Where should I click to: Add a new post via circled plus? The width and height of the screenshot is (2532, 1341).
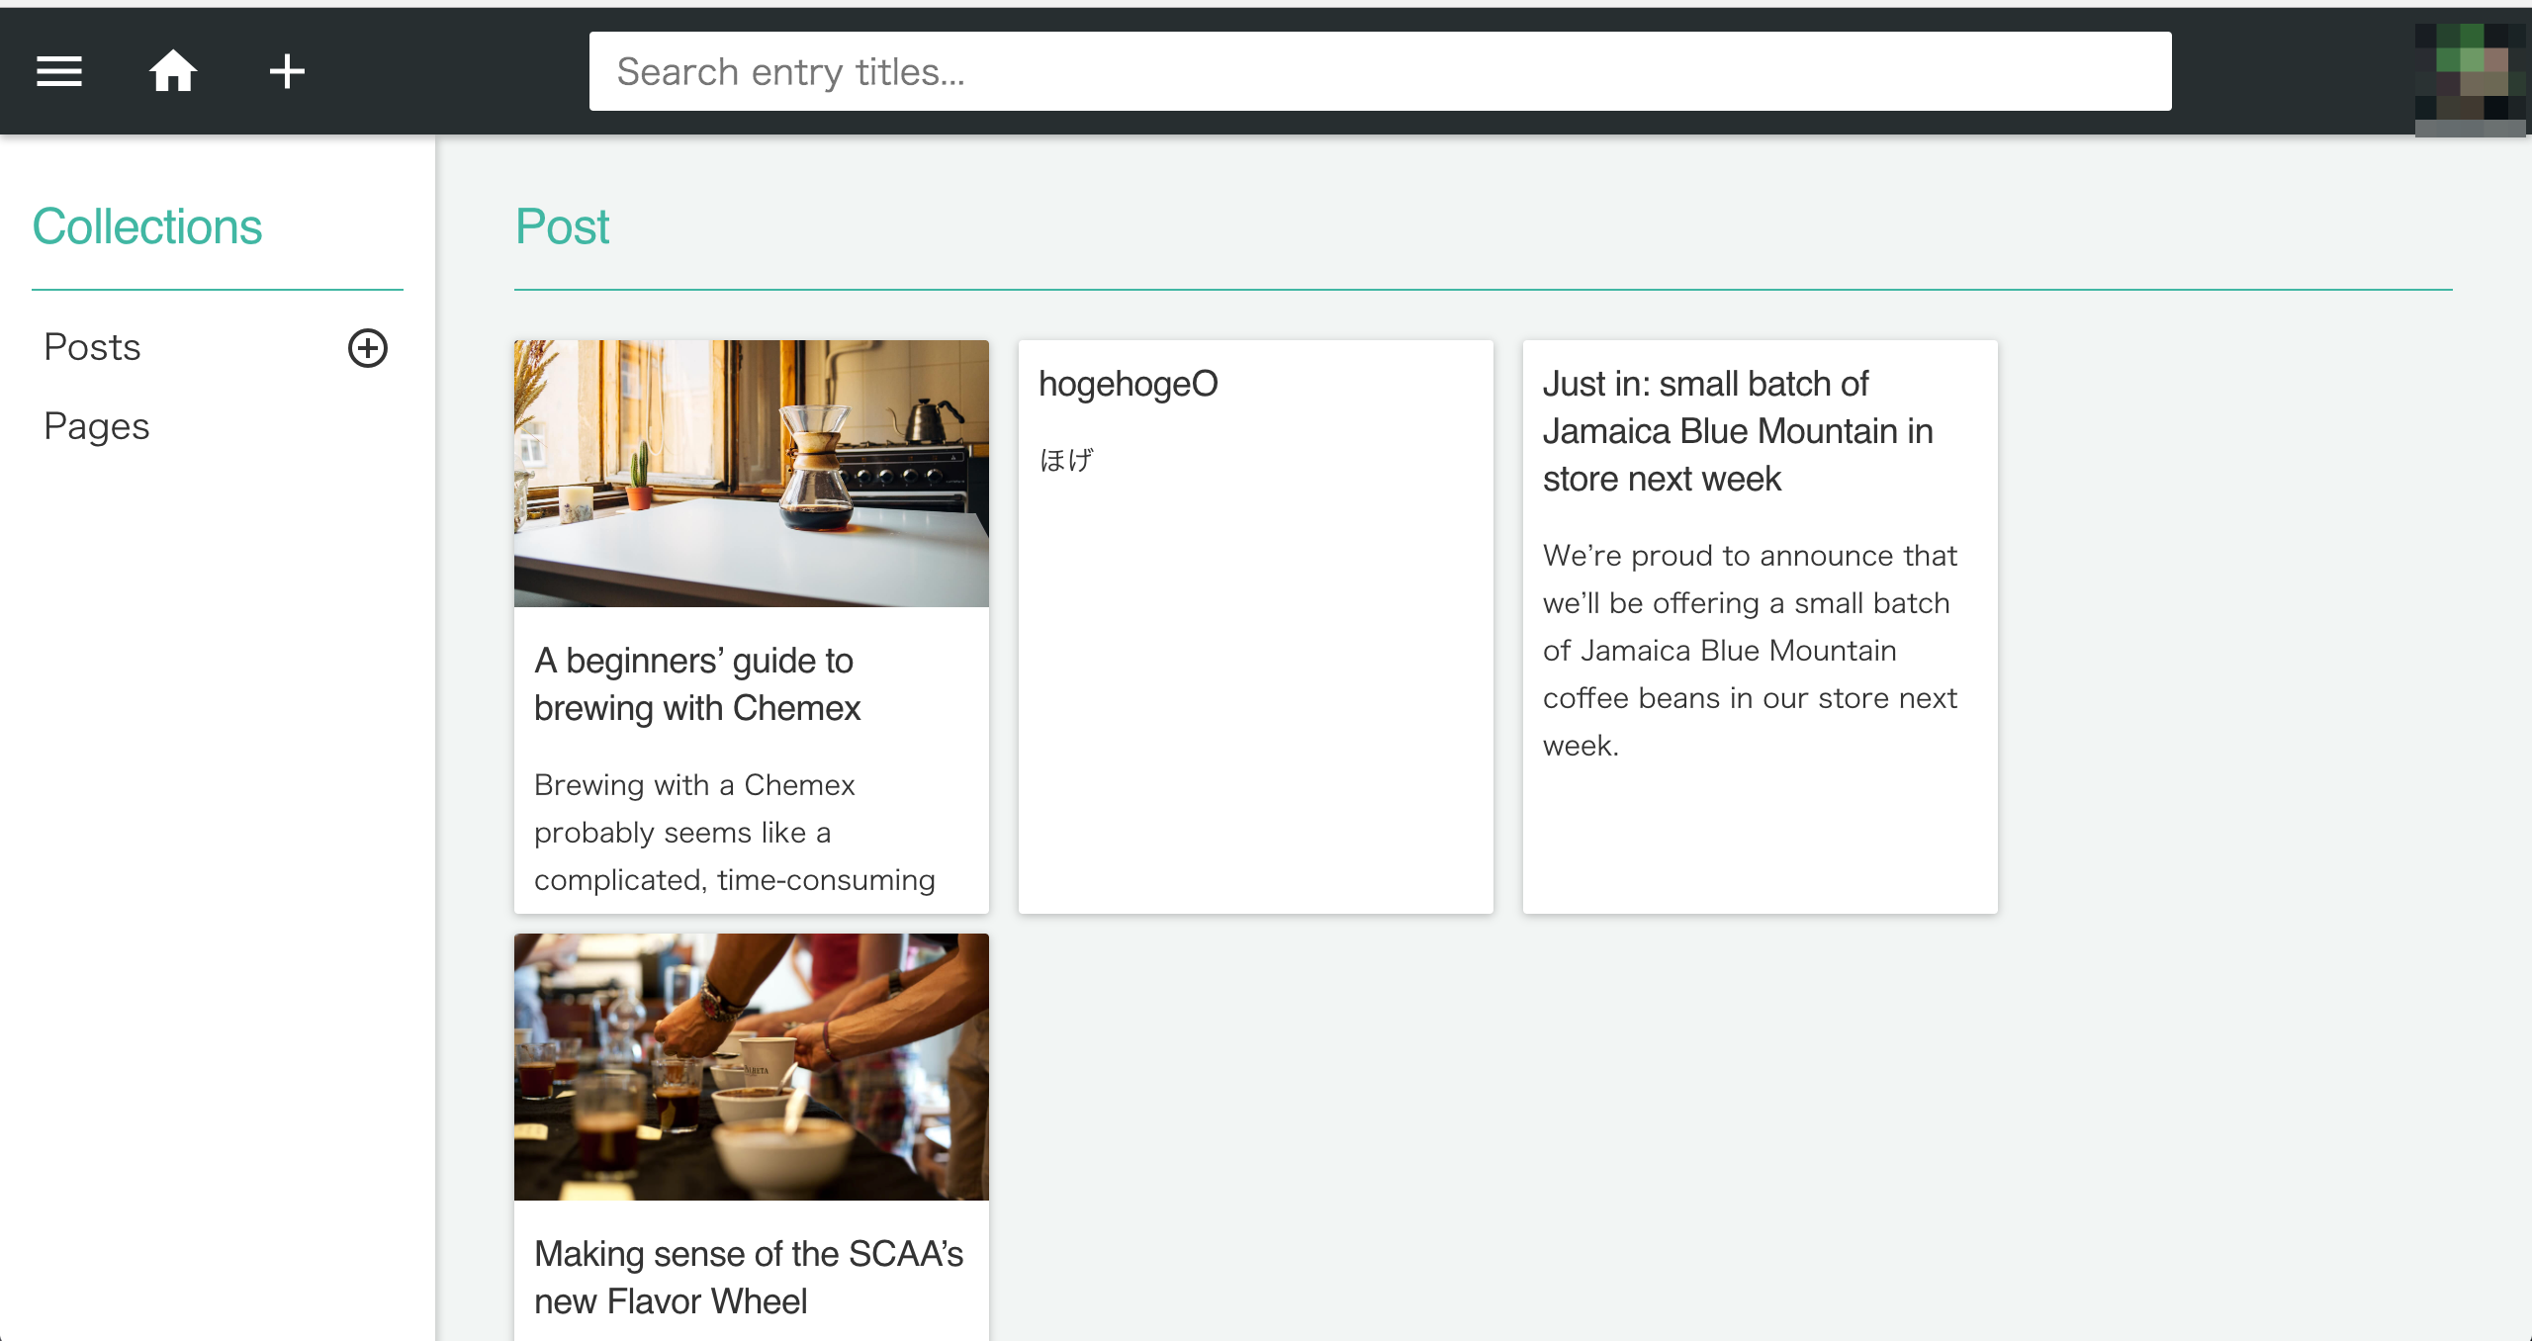tap(368, 348)
